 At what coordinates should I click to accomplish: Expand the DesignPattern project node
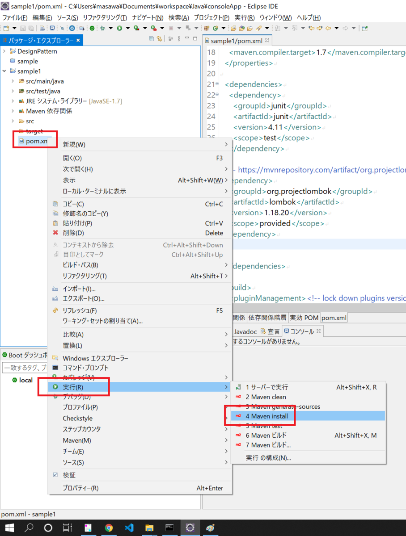[x=4, y=51]
